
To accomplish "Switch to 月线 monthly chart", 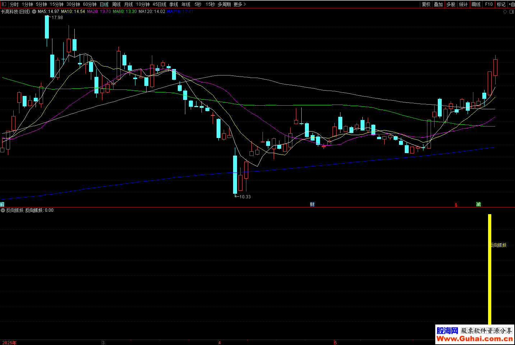I will pos(129,4).
